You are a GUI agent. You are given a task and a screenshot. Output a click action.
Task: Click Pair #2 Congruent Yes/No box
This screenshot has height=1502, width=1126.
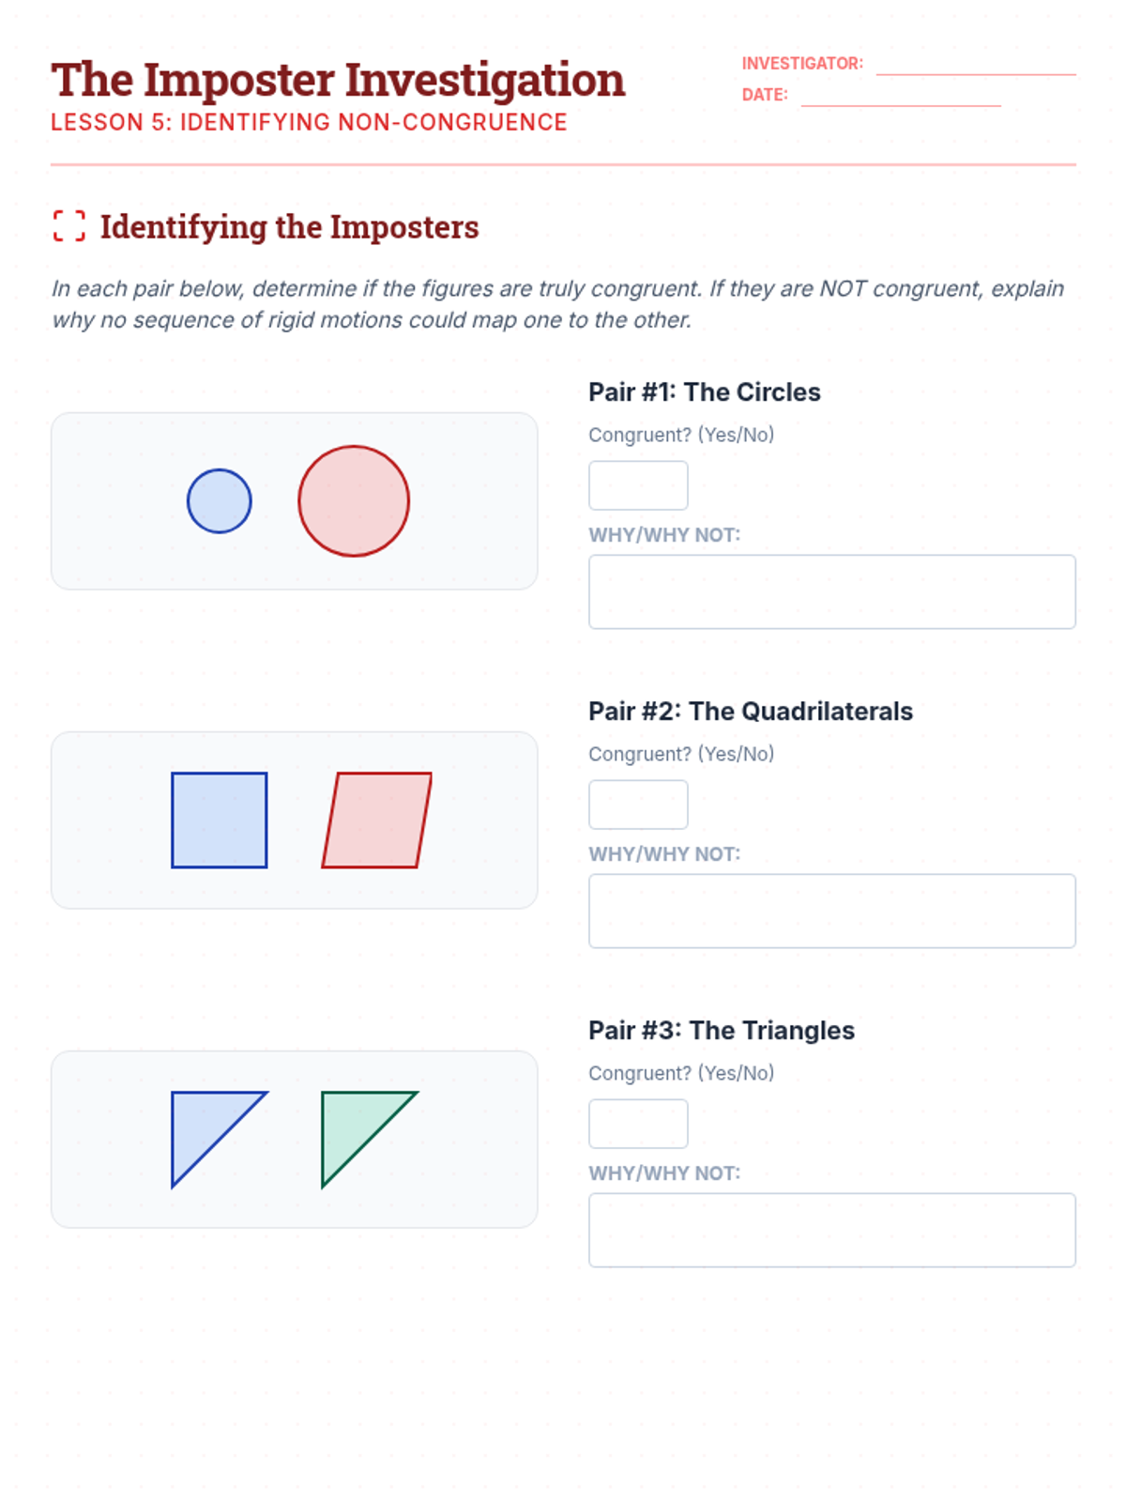(x=638, y=805)
